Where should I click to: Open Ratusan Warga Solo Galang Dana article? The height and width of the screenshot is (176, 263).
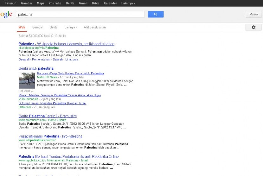pos(70,73)
